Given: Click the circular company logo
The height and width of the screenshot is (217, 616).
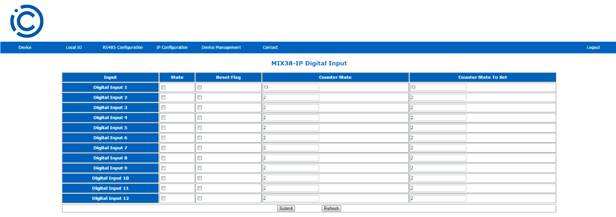Looking at the screenshot, I should pyautogui.click(x=27, y=21).
